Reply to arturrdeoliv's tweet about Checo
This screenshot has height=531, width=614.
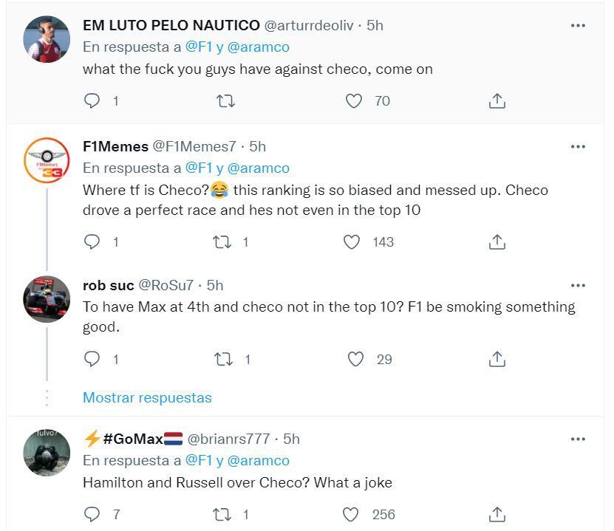point(92,101)
